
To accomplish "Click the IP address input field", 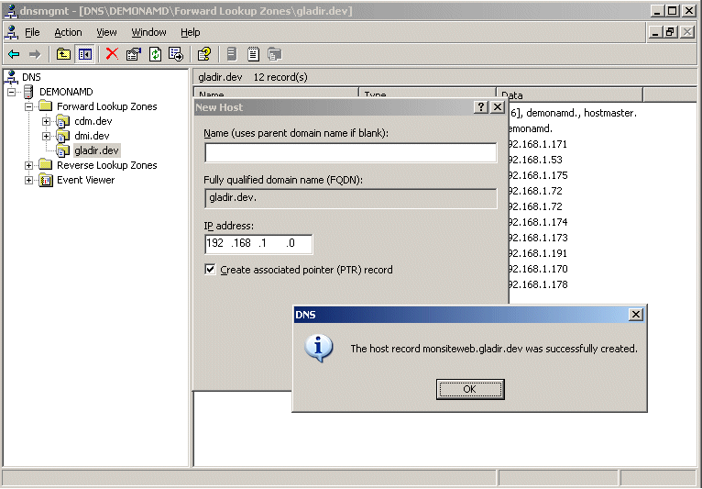I will (258, 244).
